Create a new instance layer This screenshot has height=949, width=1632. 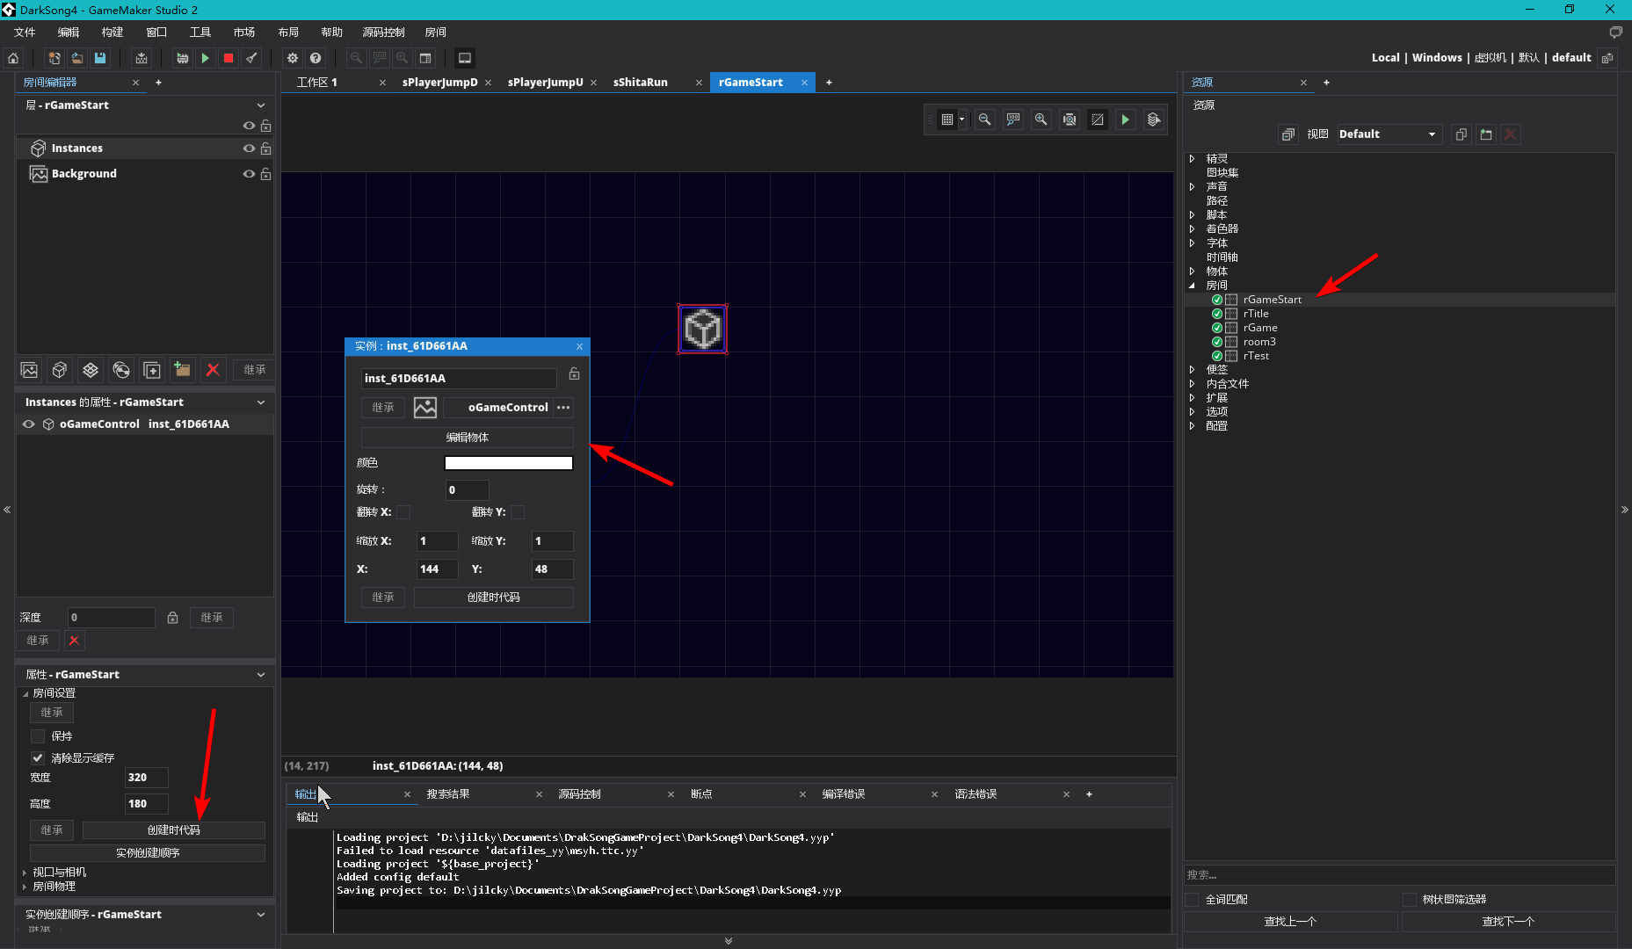pyautogui.click(x=60, y=370)
